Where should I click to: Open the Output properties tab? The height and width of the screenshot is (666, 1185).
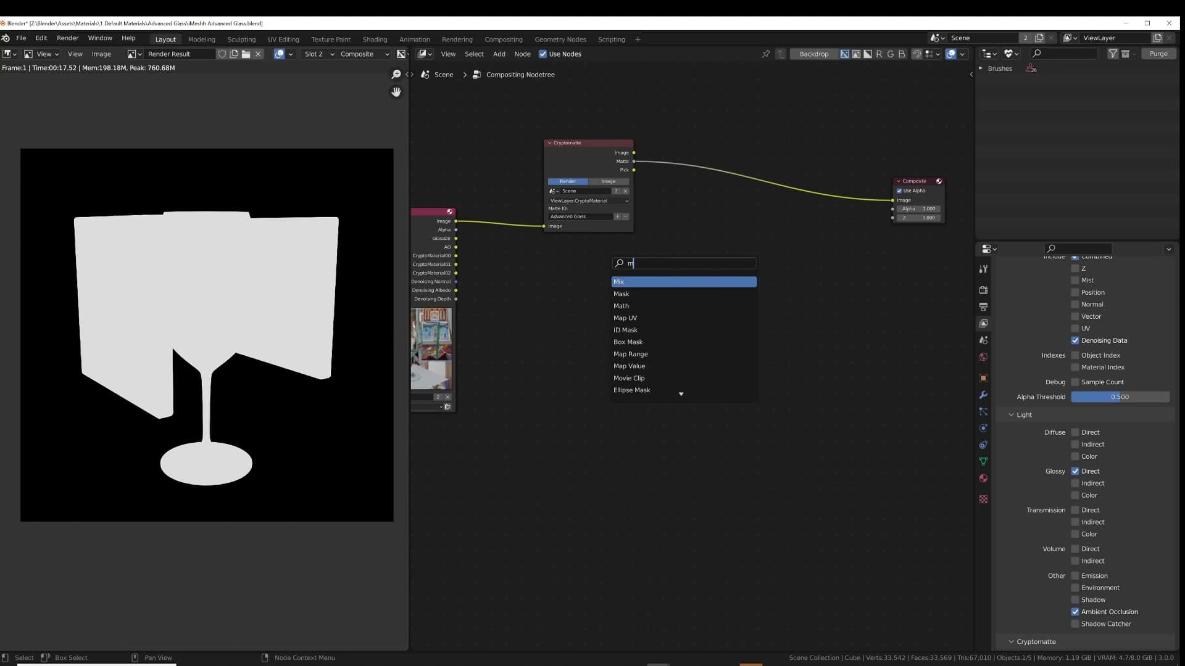tap(983, 306)
